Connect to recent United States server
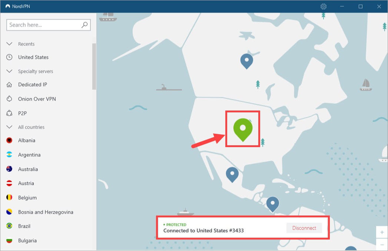388x251 pixels. tap(33, 57)
